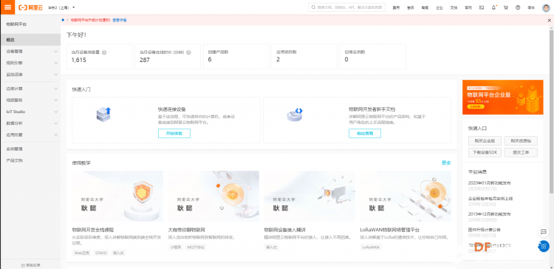Click the 前往查看 button

pyautogui.click(x=365, y=133)
